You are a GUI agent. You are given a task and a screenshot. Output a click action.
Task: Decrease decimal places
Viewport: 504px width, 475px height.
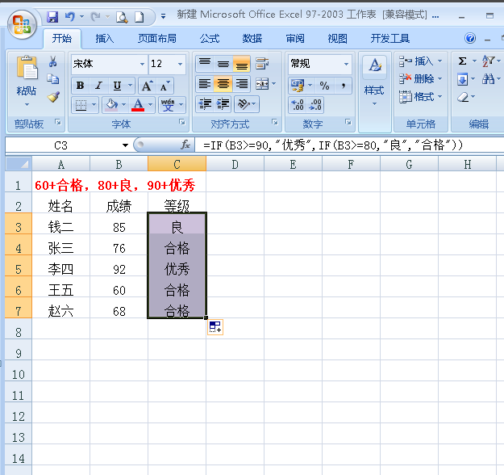pos(315,105)
